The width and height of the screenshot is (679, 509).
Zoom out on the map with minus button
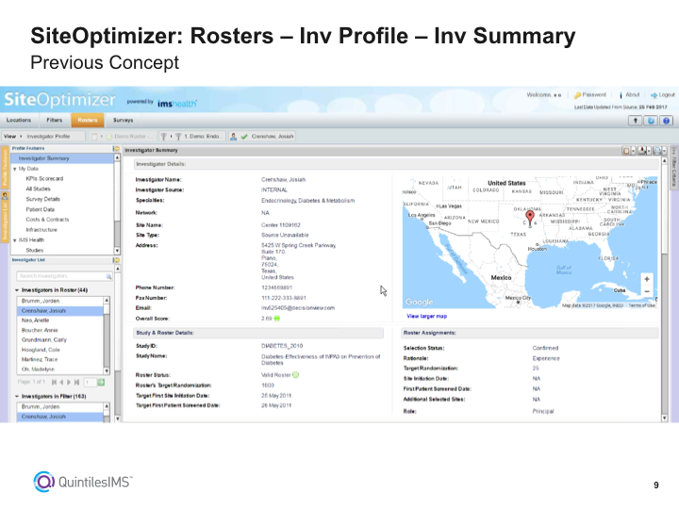tap(647, 291)
